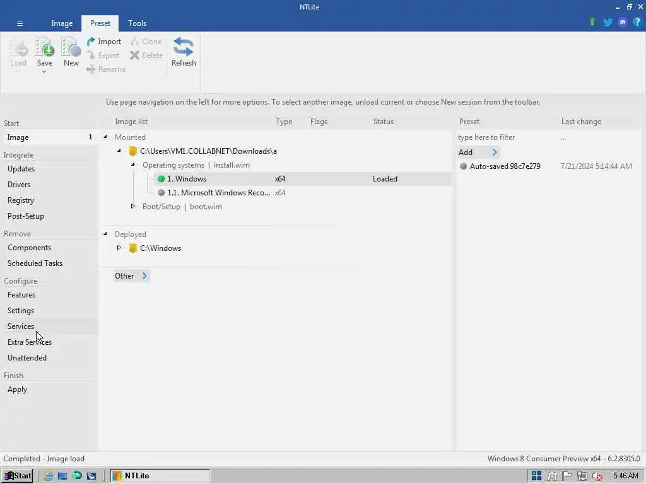Click the Help question mark icon
646x484 pixels.
pos(637,22)
